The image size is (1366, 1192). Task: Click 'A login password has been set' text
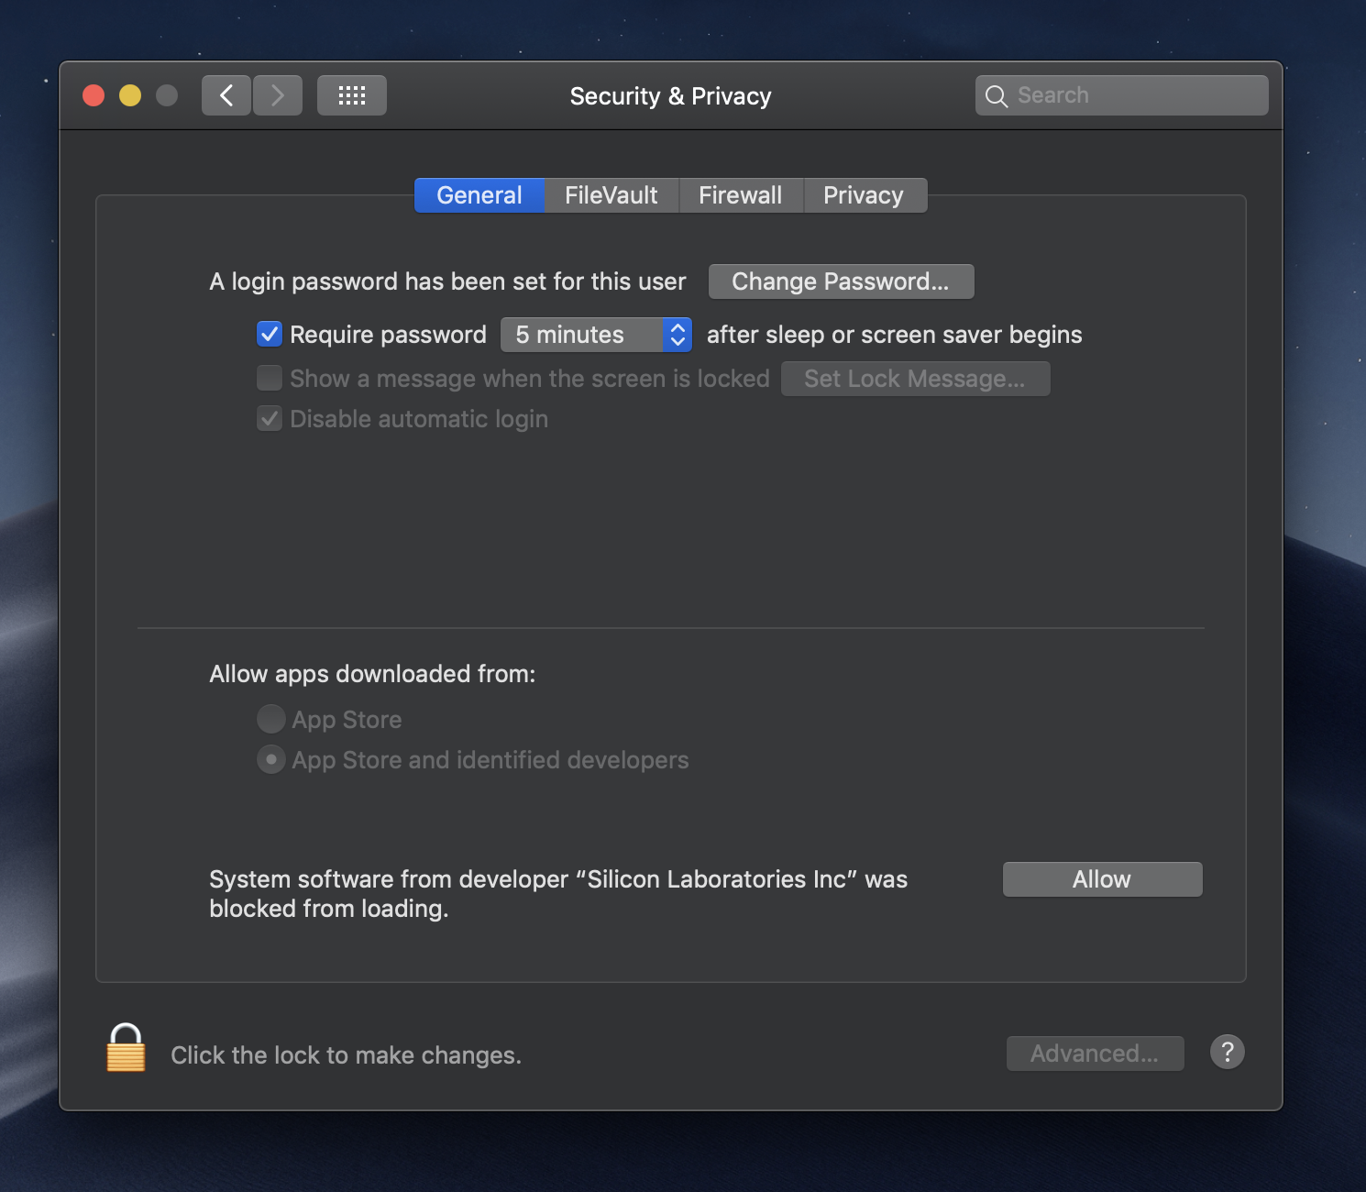(x=447, y=281)
